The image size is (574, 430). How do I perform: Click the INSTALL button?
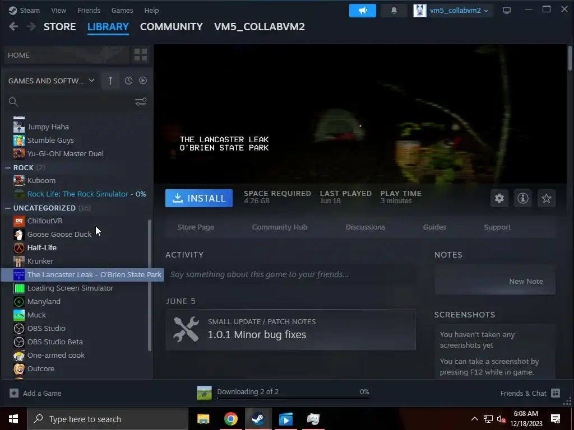[199, 198]
